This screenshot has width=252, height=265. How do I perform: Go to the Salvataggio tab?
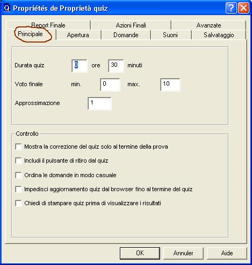pyautogui.click(x=219, y=35)
